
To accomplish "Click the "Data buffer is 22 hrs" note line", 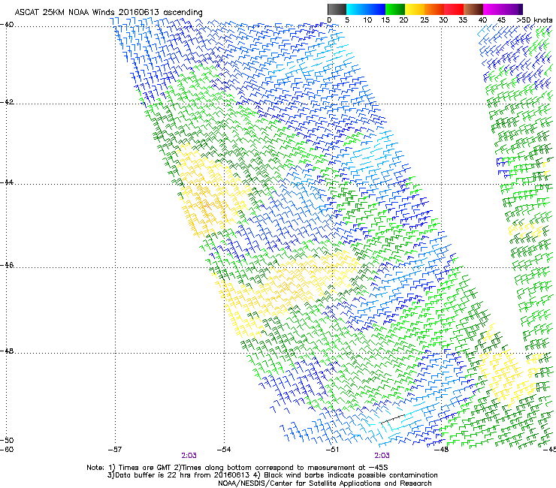I will pos(272,475).
